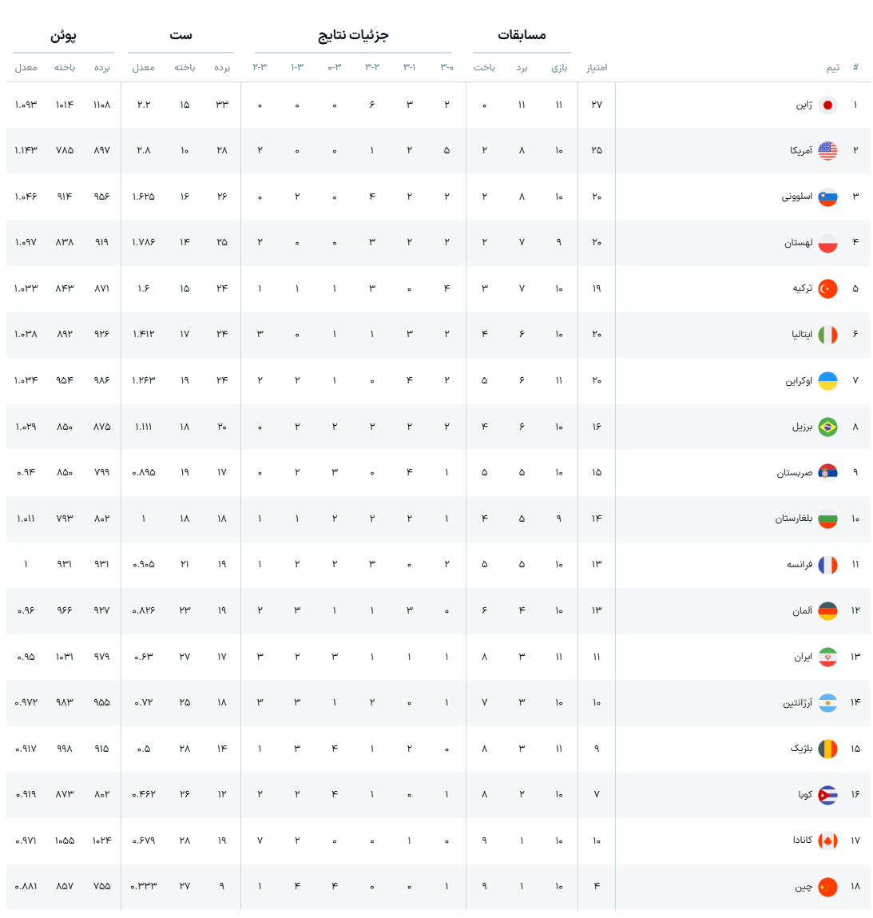Click the Japan flag icon
This screenshot has height=918, width=873.
(x=827, y=105)
